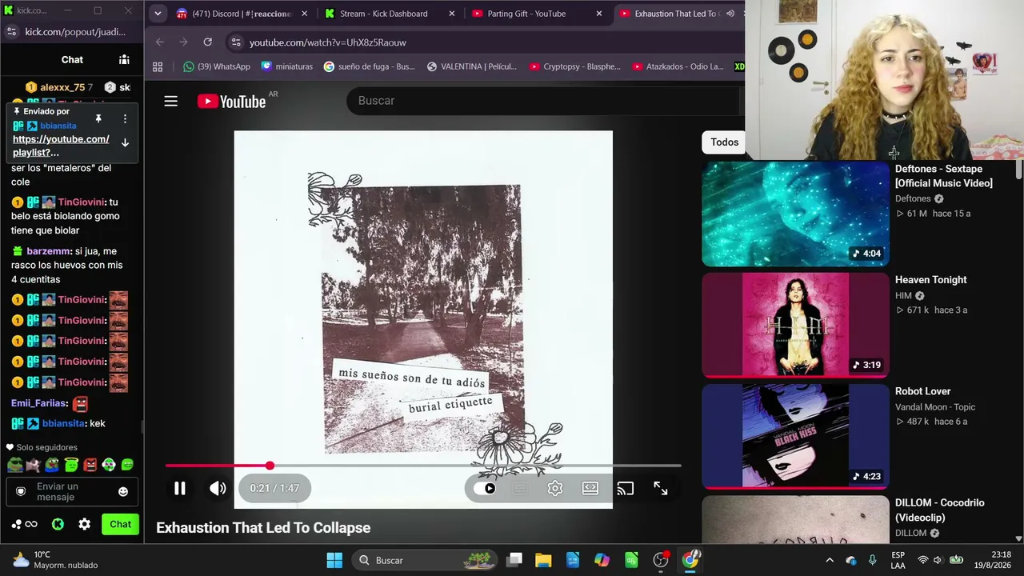Open Vandal Moon - Topic channel link

pos(935,407)
